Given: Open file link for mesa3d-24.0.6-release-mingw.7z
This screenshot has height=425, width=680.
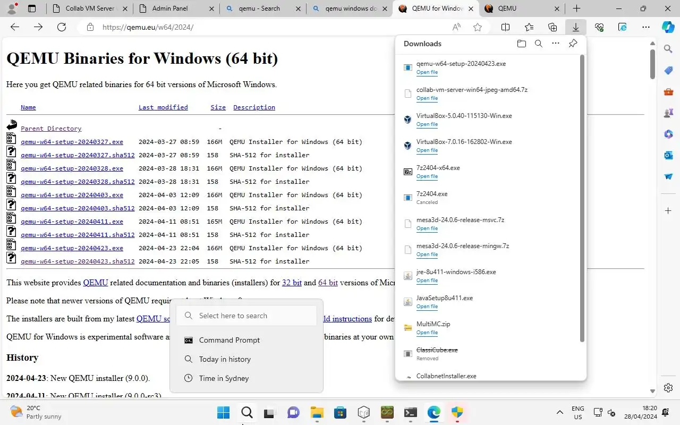Looking at the screenshot, I should point(427,254).
